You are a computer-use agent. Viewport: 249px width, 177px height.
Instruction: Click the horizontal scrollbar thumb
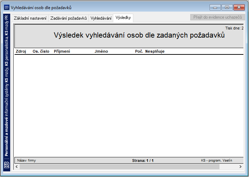(120, 166)
